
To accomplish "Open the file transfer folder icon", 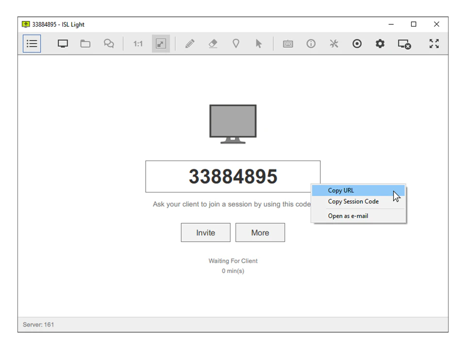I will 85,44.
